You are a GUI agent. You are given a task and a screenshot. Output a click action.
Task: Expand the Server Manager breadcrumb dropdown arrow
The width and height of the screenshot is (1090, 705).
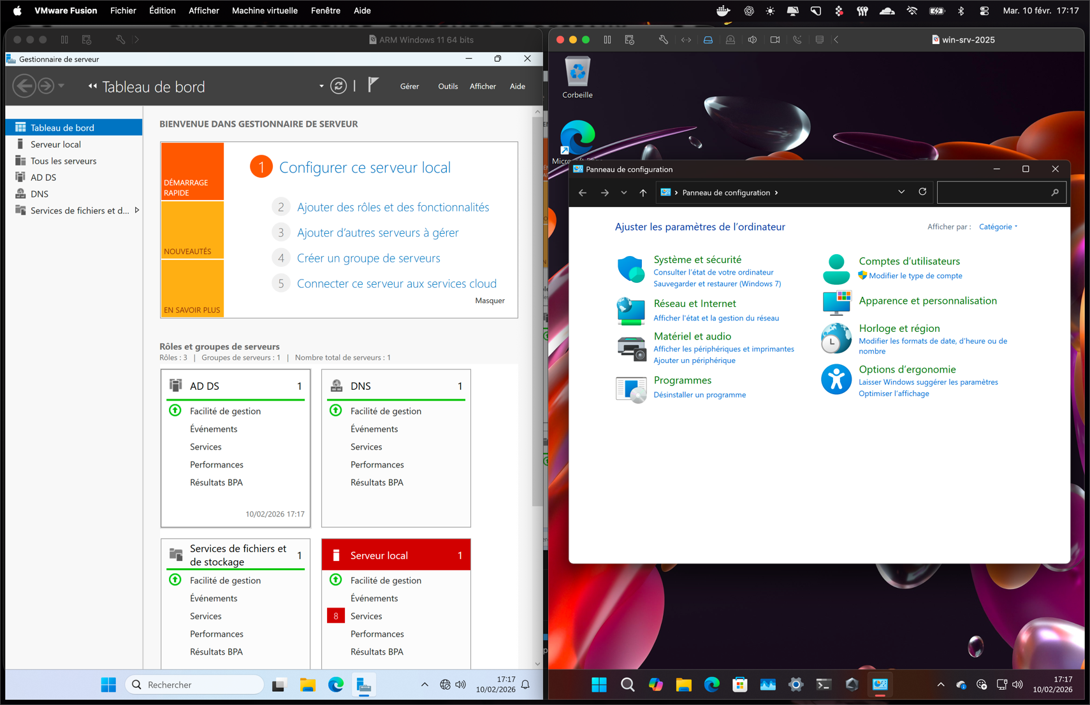click(x=321, y=86)
